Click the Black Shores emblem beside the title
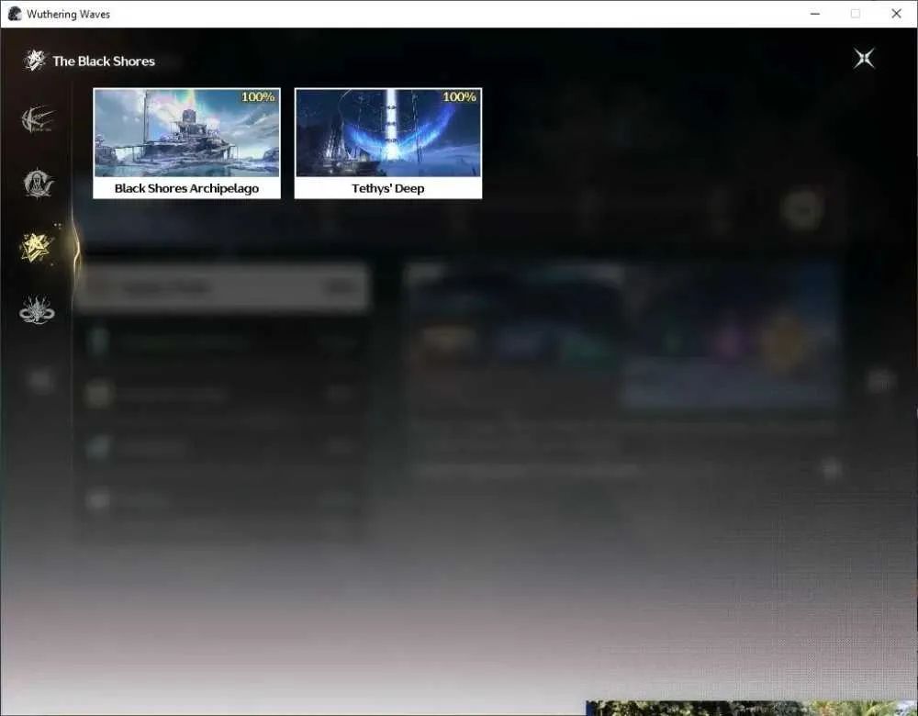 point(35,61)
